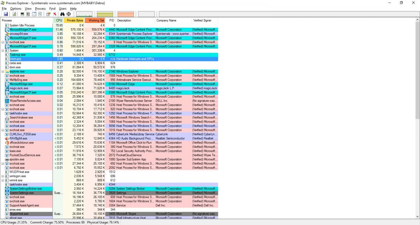Sort by the Verified Signer column header

point(205,21)
